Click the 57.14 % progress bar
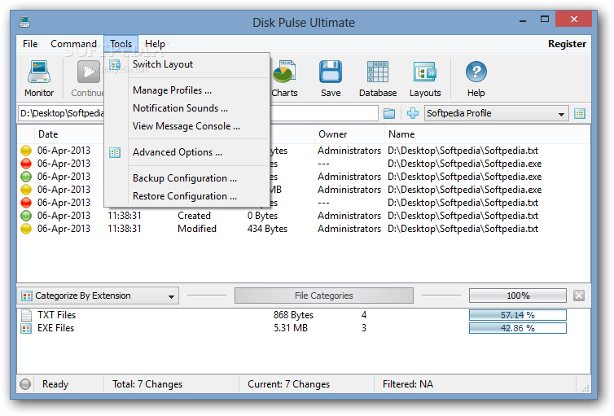This screenshot has height=416, width=614. [518, 315]
